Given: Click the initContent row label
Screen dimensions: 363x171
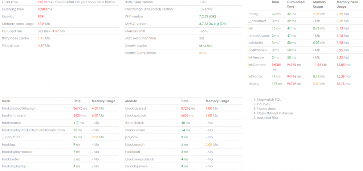Looking at the screenshot, I should [257, 65].
